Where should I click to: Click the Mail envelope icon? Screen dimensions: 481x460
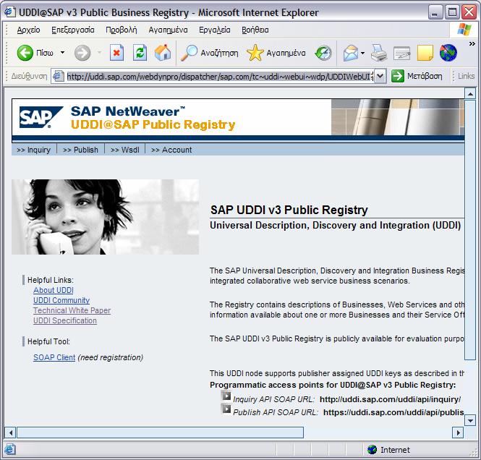pos(351,53)
